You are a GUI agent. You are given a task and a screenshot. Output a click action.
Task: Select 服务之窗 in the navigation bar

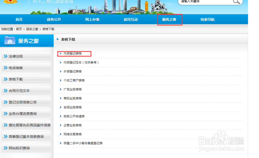[x=170, y=19]
